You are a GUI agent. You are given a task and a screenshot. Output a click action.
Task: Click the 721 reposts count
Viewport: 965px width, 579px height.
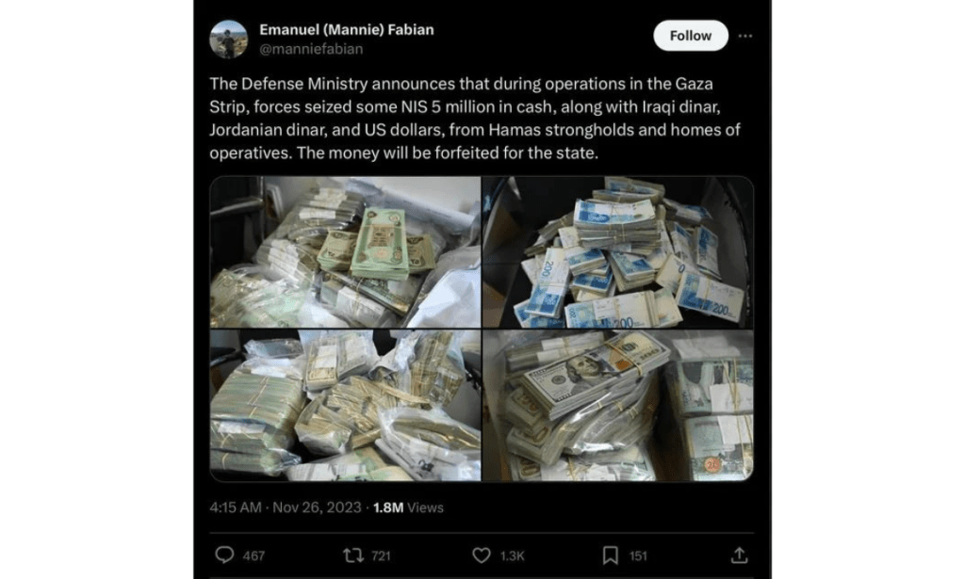[381, 556]
